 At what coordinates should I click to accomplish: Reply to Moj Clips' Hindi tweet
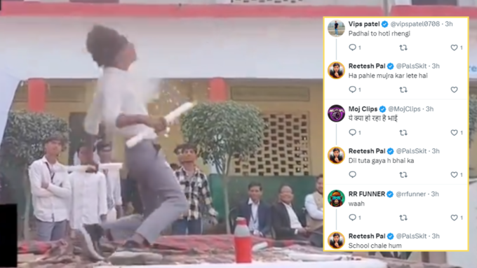(x=352, y=132)
